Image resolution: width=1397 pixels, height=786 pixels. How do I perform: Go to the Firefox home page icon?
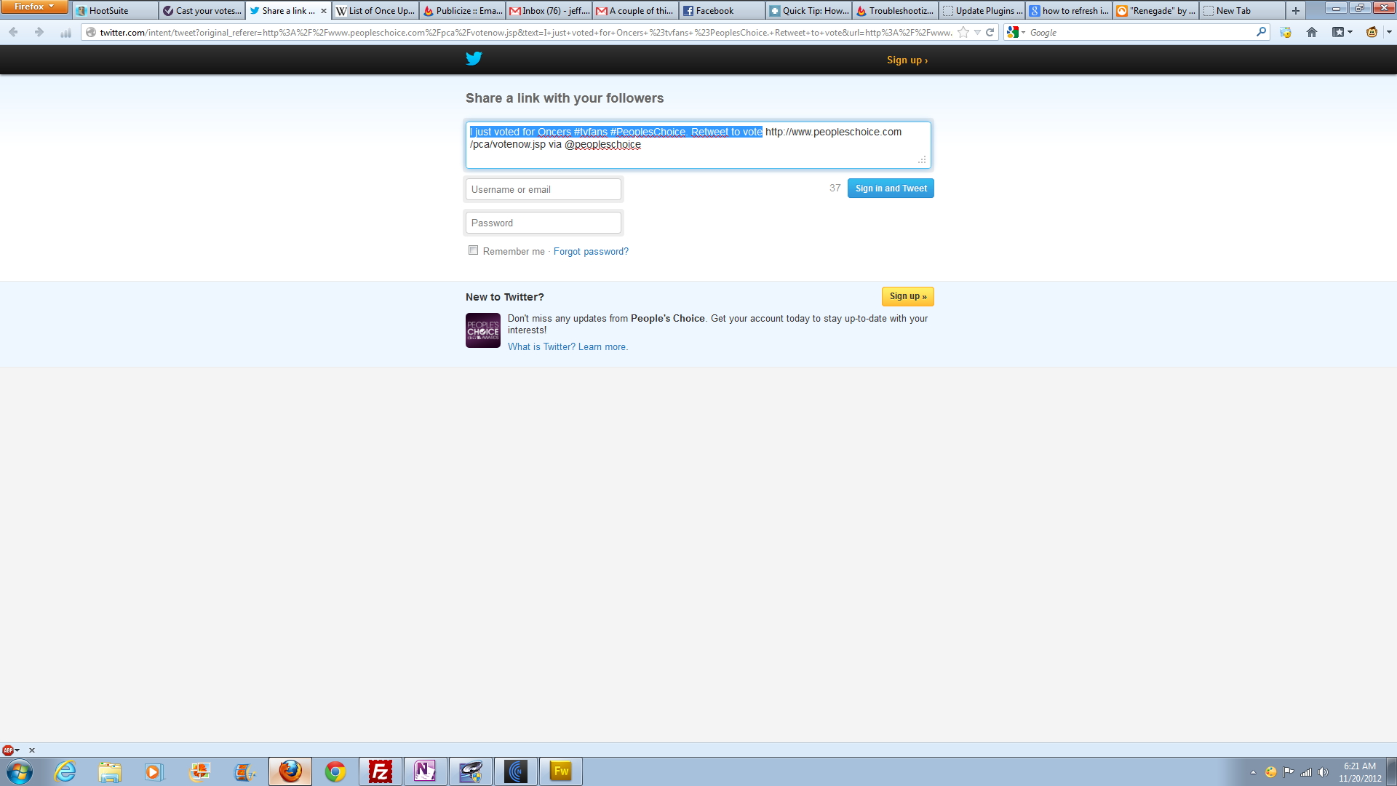1311,32
